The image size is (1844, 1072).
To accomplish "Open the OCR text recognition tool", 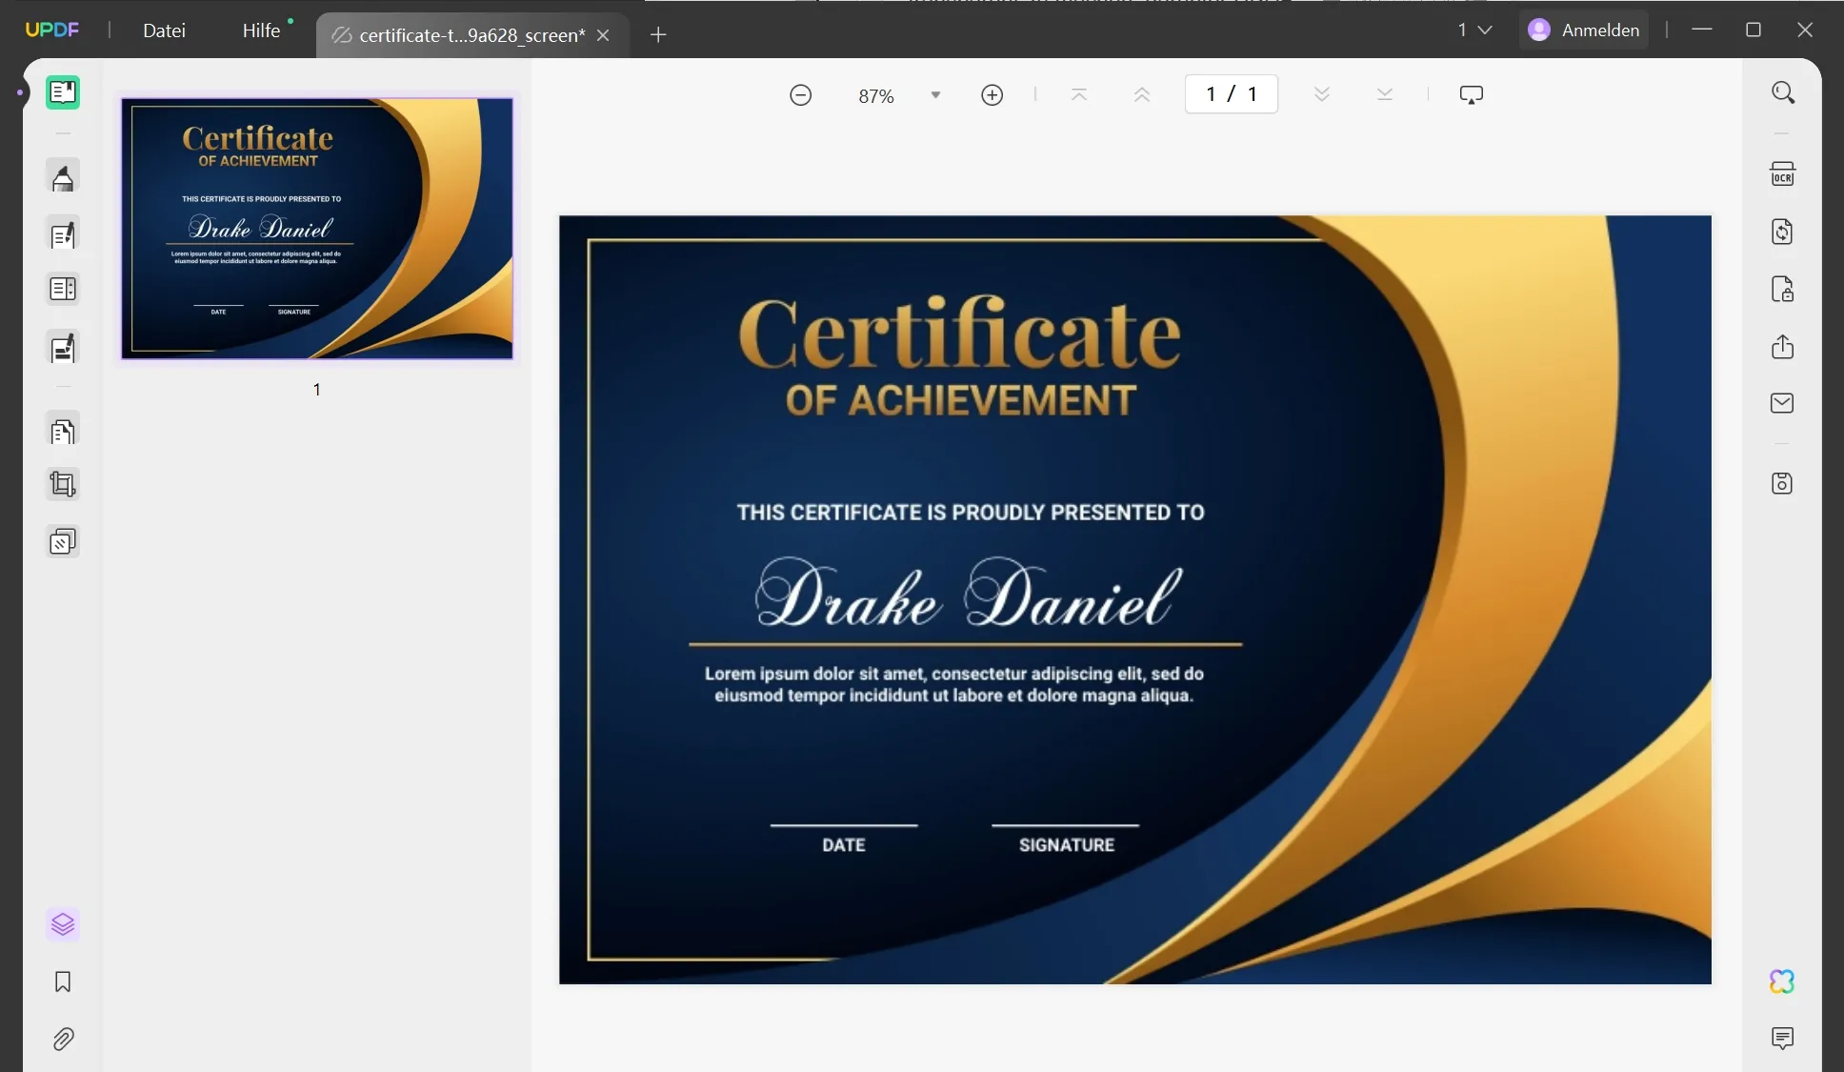I will click(x=1782, y=174).
